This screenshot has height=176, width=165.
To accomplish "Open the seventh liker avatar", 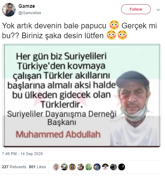I will [105, 167].
